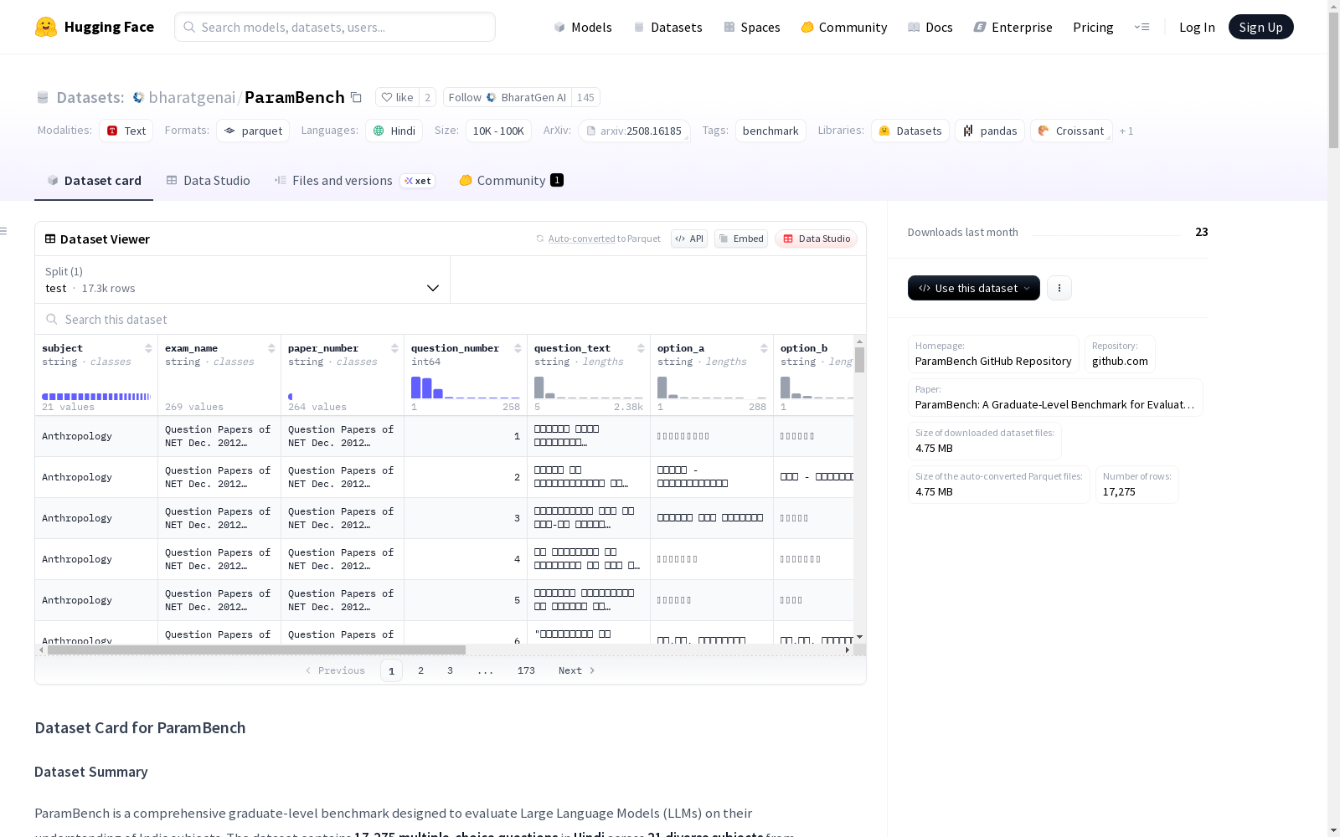Screen dimensions: 1340x837
Task: Open the Use this dataset dropdown
Action: [x=974, y=288]
